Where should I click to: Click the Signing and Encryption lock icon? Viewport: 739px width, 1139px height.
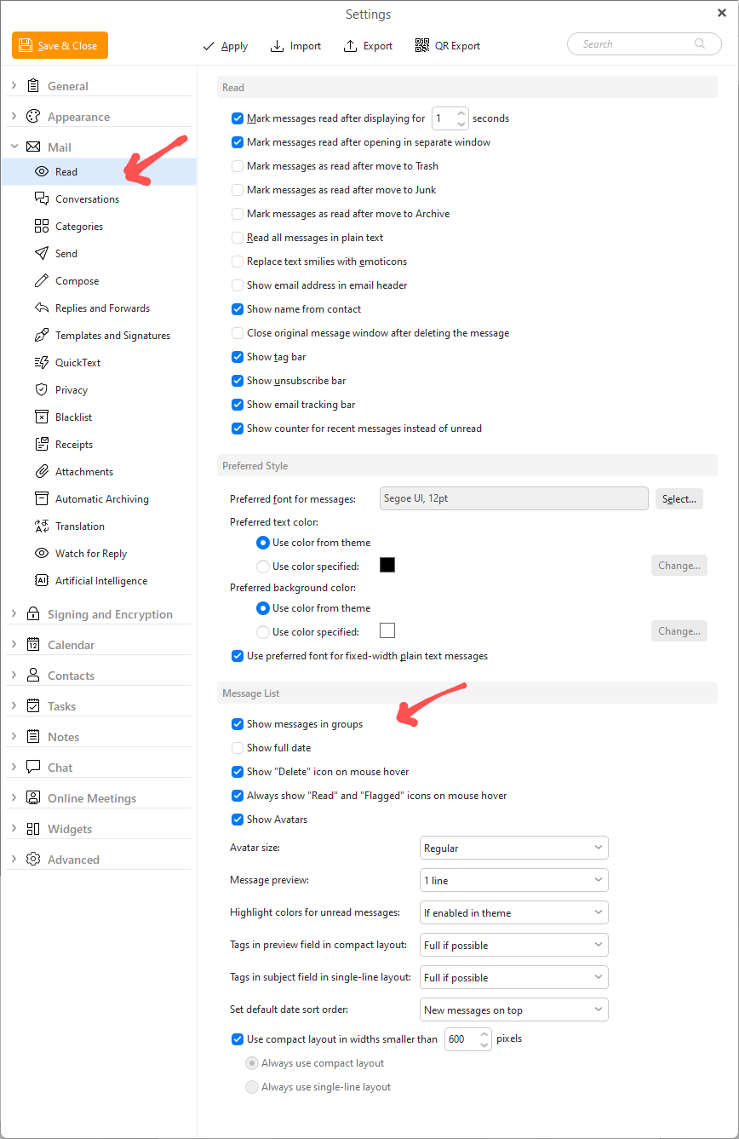(x=33, y=613)
